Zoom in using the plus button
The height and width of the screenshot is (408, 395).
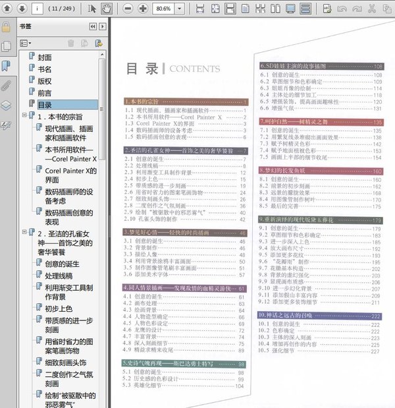click(x=144, y=9)
